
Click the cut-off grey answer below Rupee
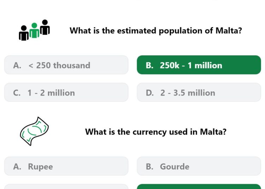click(66, 187)
